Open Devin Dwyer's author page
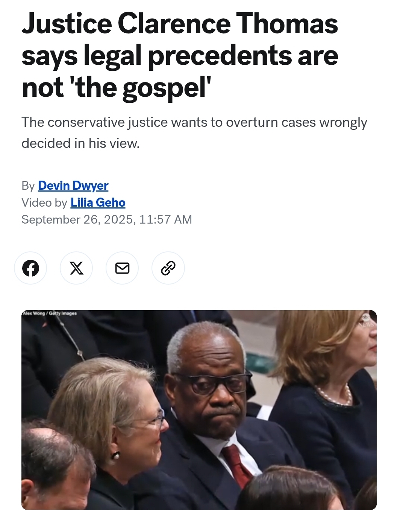Viewport: 406px width, 510px height. pyautogui.click(x=73, y=186)
